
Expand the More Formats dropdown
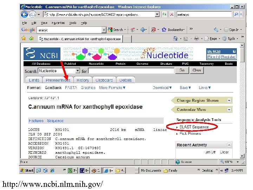pyautogui.click(x=112, y=88)
